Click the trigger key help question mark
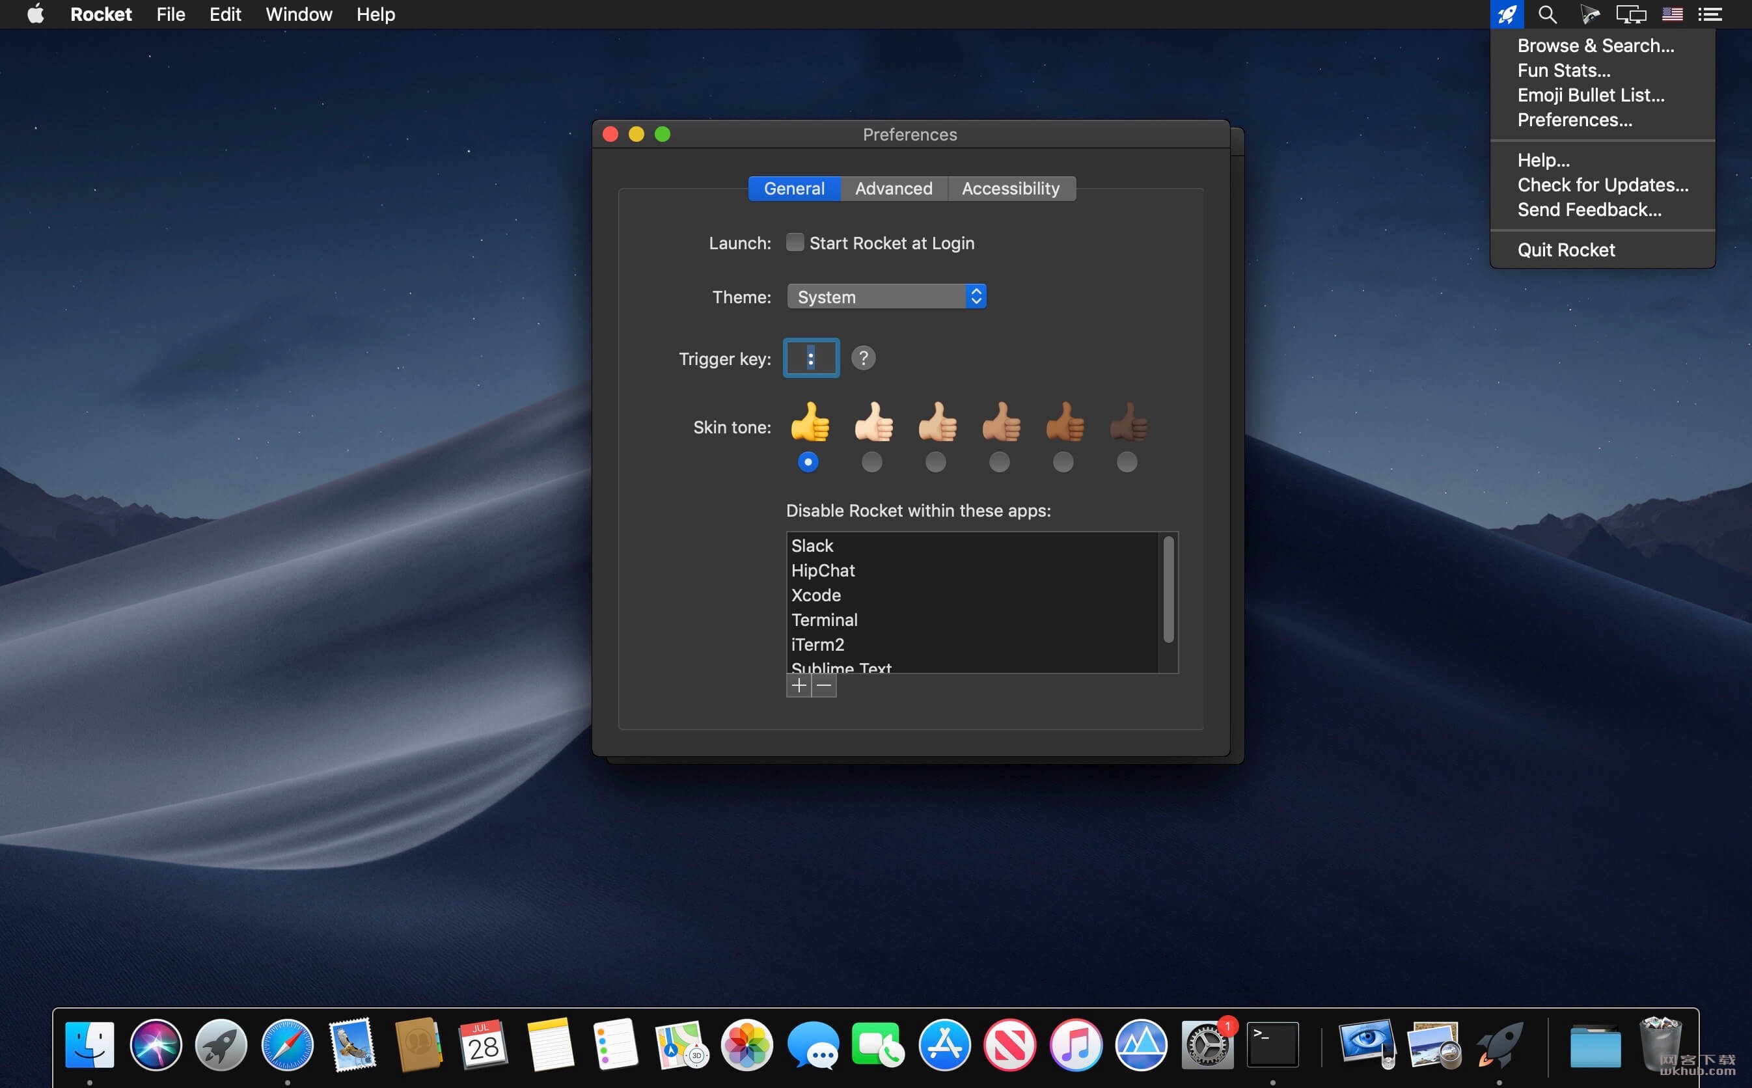The image size is (1752, 1088). 864,358
